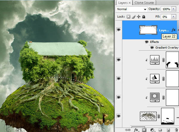Create a new layer group folder

pyautogui.click(x=160, y=130)
